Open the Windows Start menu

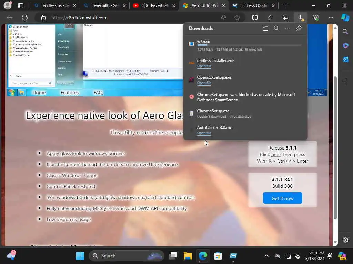tap(80, 256)
